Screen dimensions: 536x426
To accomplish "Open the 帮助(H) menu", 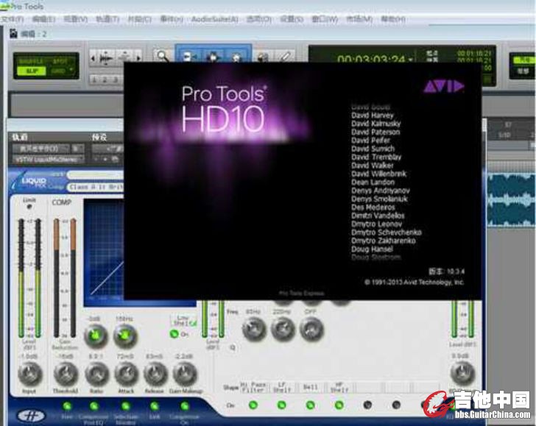I will click(x=393, y=19).
